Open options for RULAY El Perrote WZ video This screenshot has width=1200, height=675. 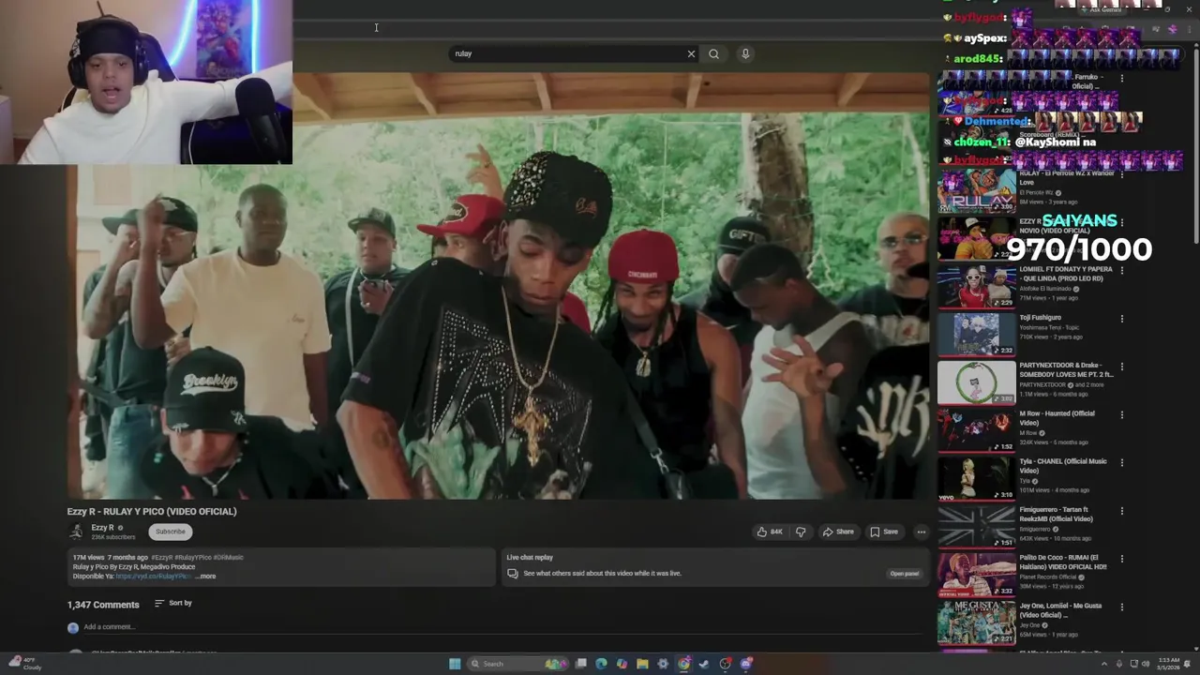point(1122,175)
